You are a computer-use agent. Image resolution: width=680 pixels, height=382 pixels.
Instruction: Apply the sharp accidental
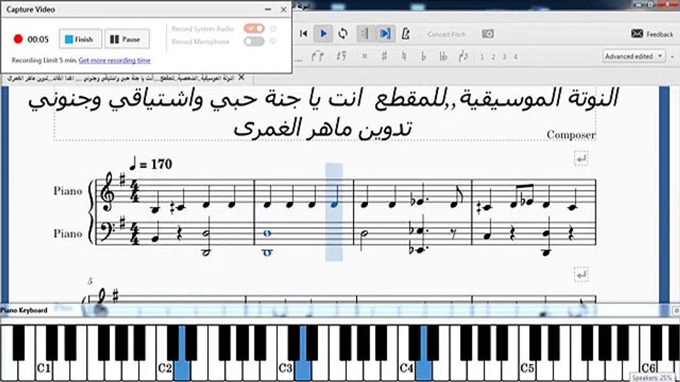384,56
